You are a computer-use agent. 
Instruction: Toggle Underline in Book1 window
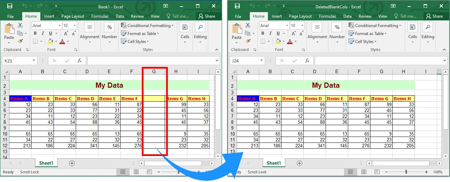tap(51, 33)
